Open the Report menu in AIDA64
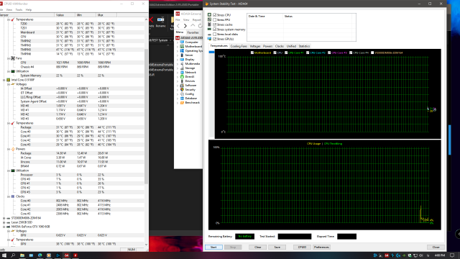Screen dimensions: 460x259 tap(196, 20)
